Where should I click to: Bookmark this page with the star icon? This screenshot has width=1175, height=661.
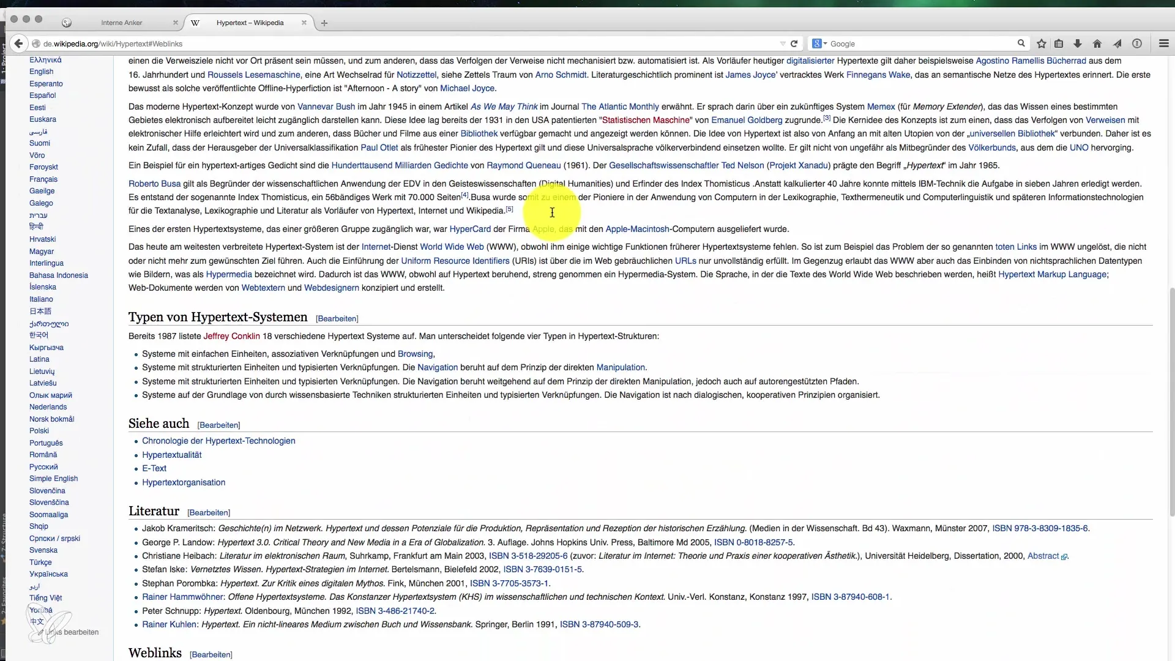[x=1042, y=43]
